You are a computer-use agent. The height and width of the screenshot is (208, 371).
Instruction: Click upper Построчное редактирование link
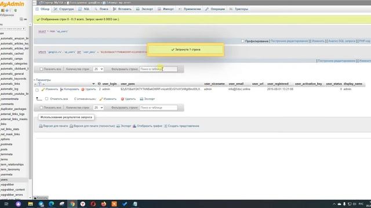point(289,41)
